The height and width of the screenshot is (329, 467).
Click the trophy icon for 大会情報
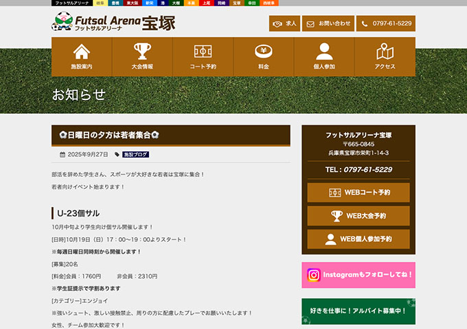coord(142,51)
